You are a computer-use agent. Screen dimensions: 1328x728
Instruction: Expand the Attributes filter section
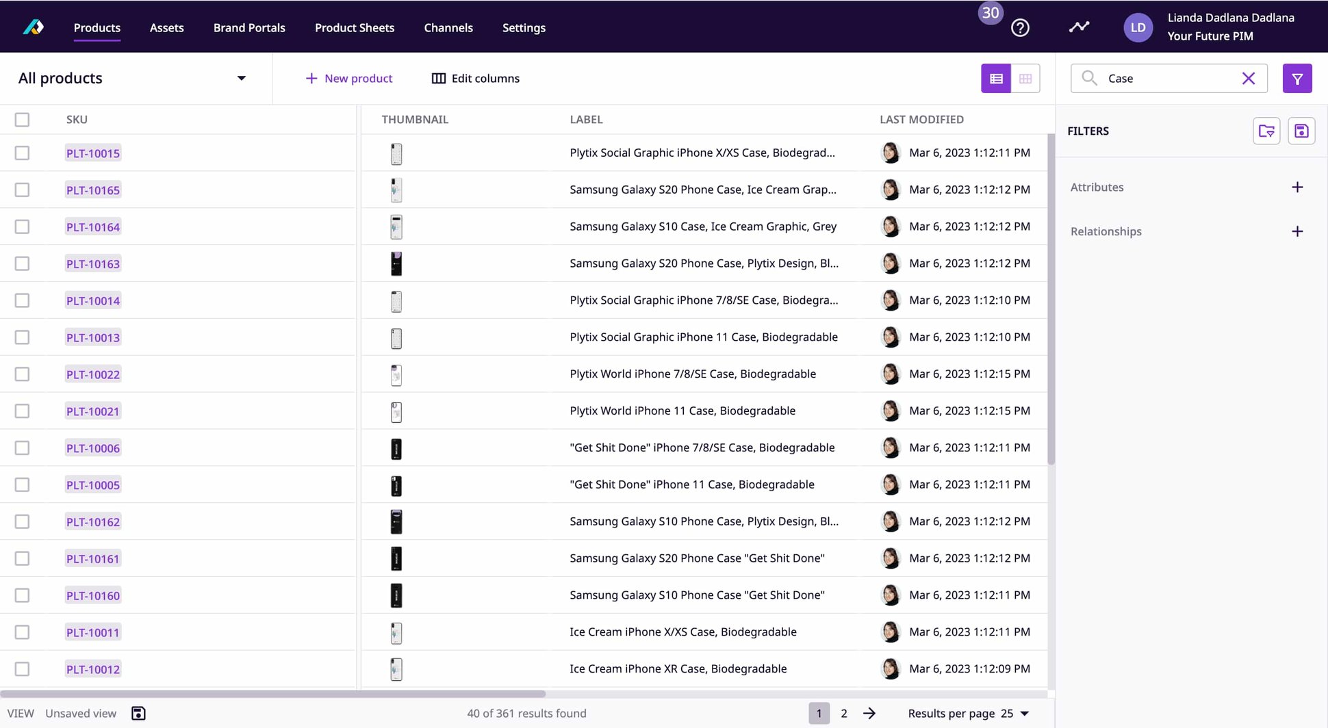1297,187
